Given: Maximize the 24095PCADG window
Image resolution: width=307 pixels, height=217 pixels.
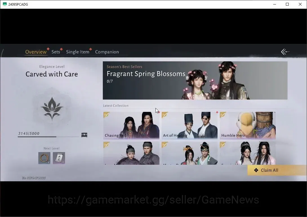Looking at the screenshot, I should pos(287,4).
